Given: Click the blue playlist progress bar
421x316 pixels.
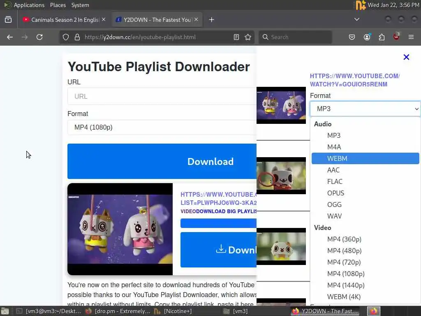Looking at the screenshot, I should point(218,223).
